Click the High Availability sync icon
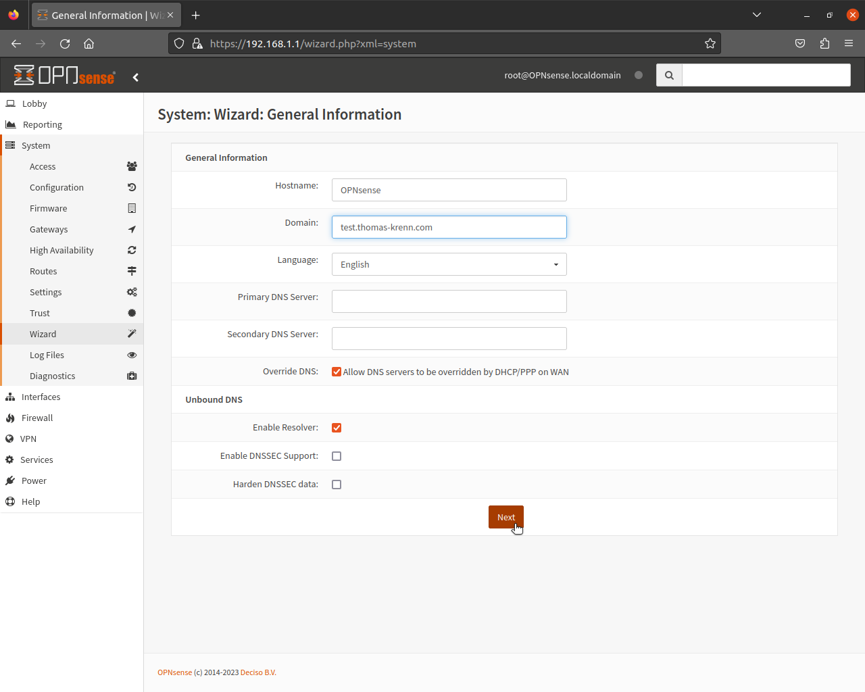Screen dimensions: 865x692 132,250
